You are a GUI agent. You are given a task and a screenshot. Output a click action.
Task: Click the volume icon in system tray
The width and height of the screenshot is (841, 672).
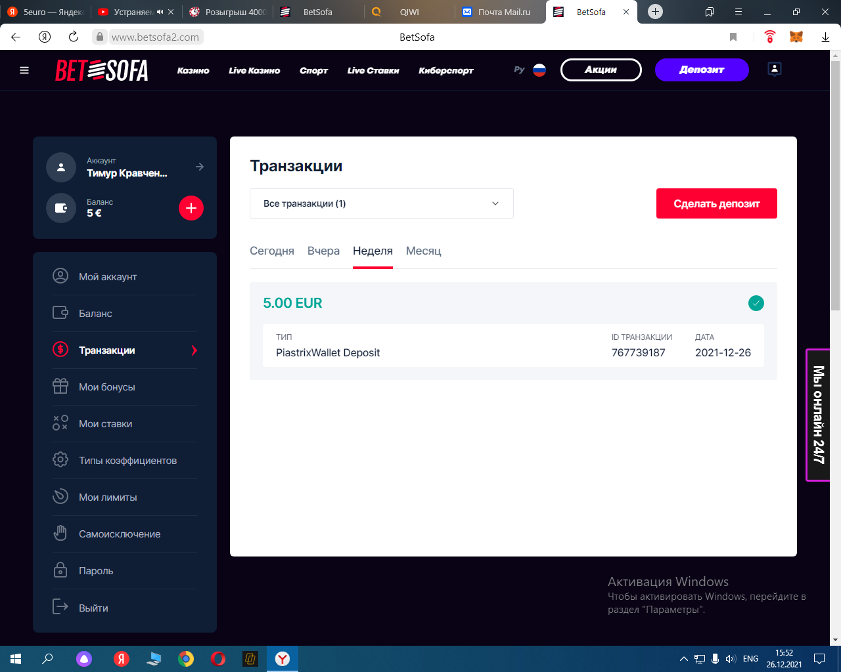pos(731,659)
